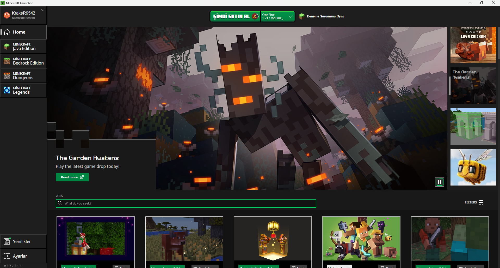Viewport: 500px width, 268px height.
Task: Click the Minecraft Legends game icon
Action: click(x=7, y=90)
